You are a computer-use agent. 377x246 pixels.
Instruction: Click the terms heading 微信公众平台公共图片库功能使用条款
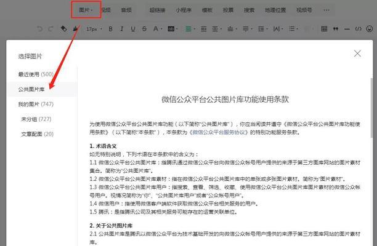(x=225, y=99)
